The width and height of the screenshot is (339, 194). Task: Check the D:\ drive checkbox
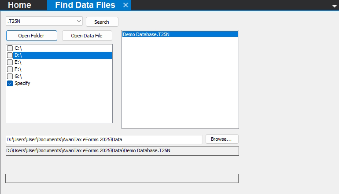(x=10, y=55)
